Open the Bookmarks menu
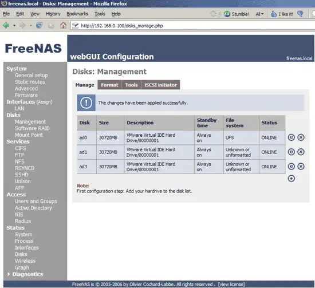This screenshot has width=315, height=288. coord(77,14)
